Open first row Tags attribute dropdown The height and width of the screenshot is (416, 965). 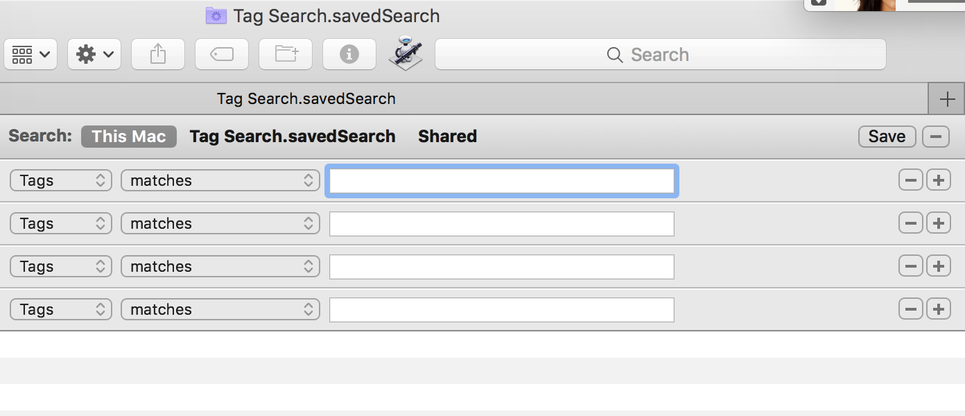[61, 180]
